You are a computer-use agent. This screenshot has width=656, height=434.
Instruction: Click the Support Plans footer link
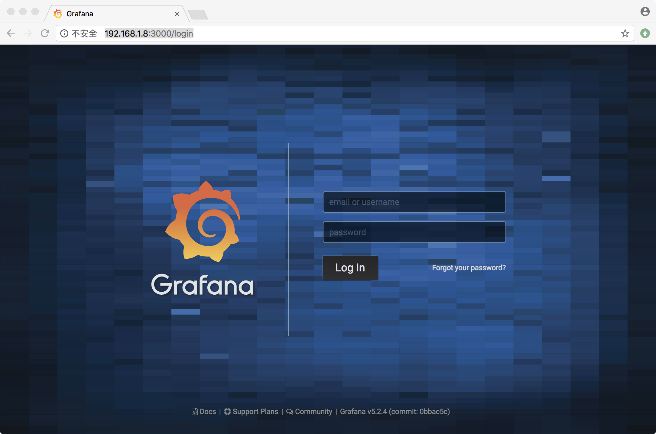pos(255,412)
